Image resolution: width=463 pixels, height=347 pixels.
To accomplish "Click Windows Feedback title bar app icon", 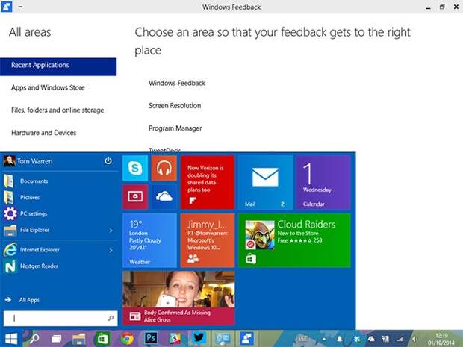I will (x=7, y=7).
